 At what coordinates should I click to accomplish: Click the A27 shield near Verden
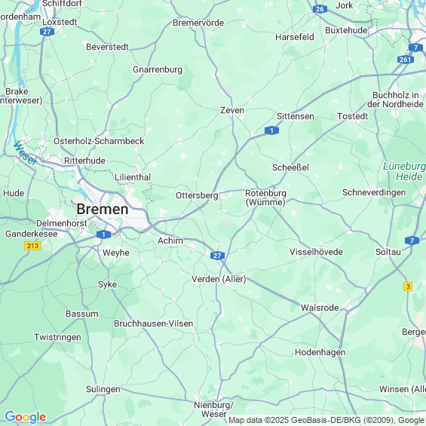tap(217, 256)
